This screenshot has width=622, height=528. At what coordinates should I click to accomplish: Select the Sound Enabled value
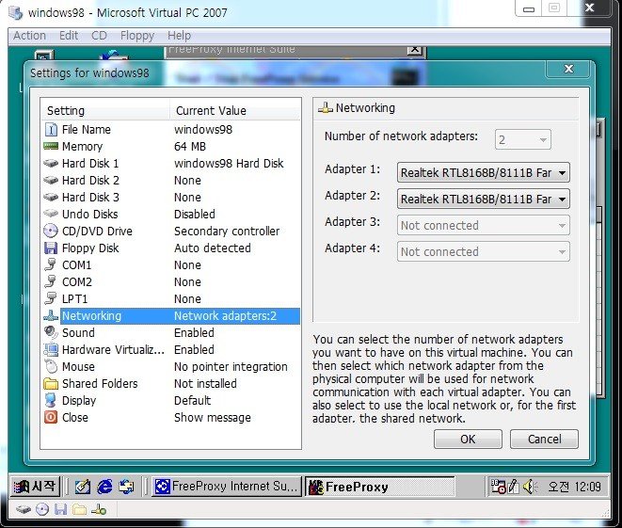click(x=194, y=332)
